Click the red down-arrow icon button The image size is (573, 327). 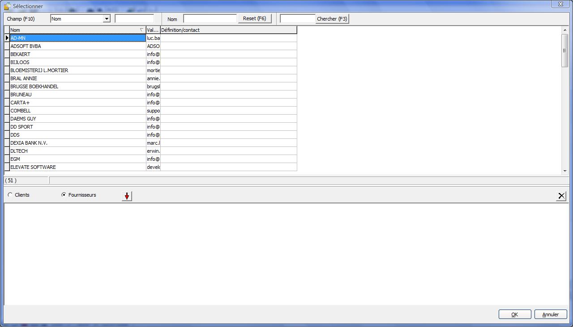(x=127, y=196)
